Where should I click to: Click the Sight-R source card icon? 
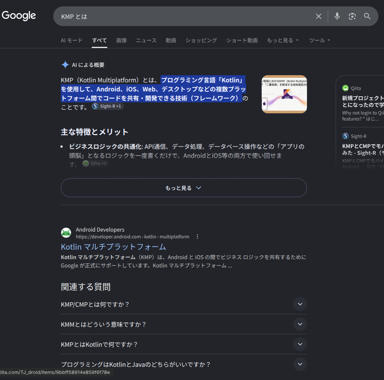tap(345, 136)
